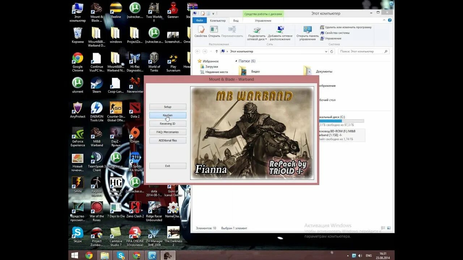Click Свойства in the Explorer ribbon
Screen dimensions: 463x260
[x=201, y=32]
